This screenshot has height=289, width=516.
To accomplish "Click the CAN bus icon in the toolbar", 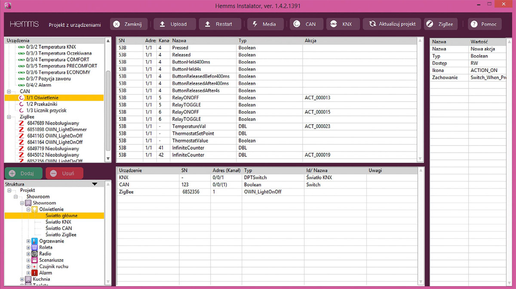I will point(297,24).
